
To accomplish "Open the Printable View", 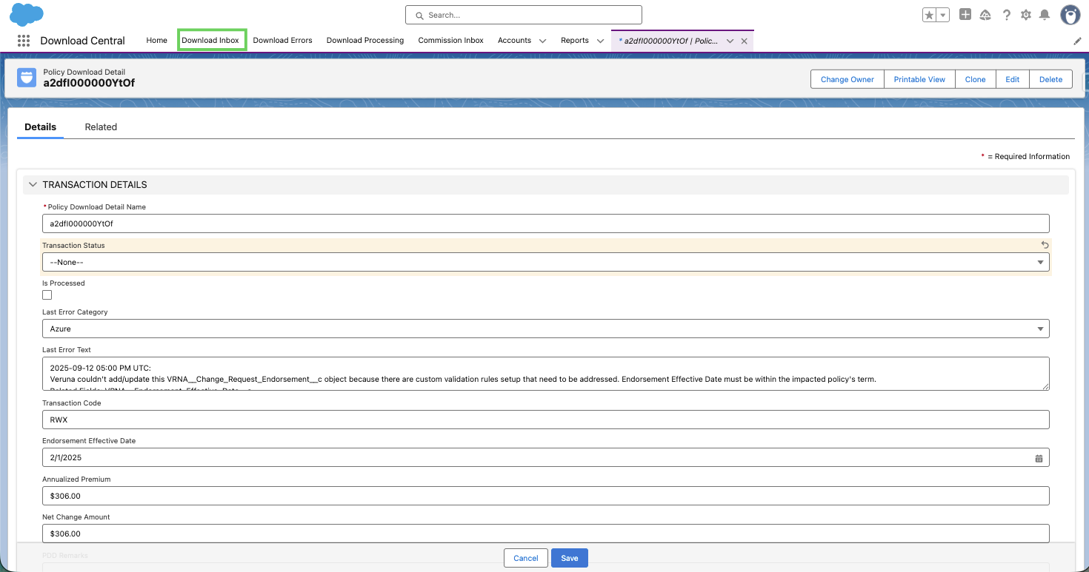I will (919, 79).
